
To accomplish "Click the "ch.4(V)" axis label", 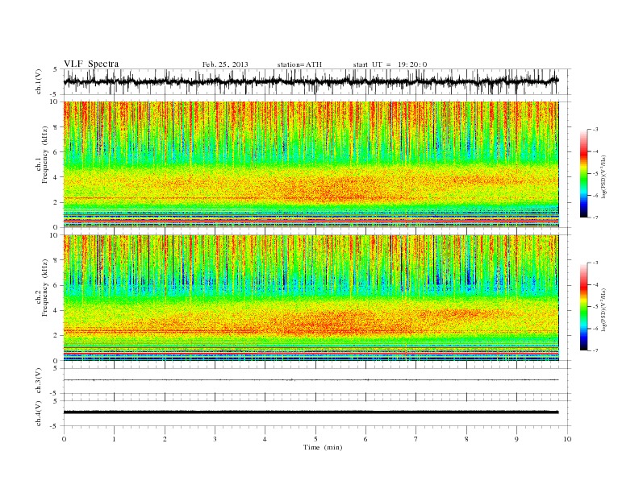I will (x=39, y=413).
